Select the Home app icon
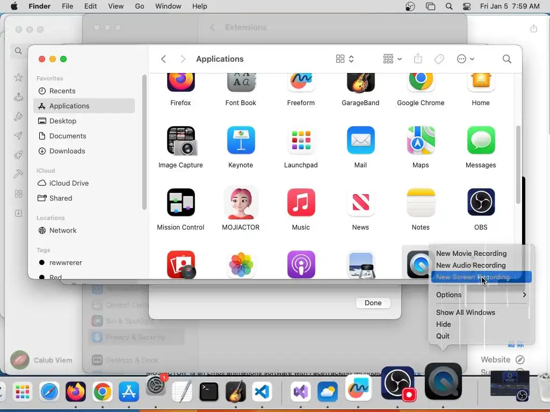Image resolution: width=550 pixels, height=412 pixels. pos(481,83)
